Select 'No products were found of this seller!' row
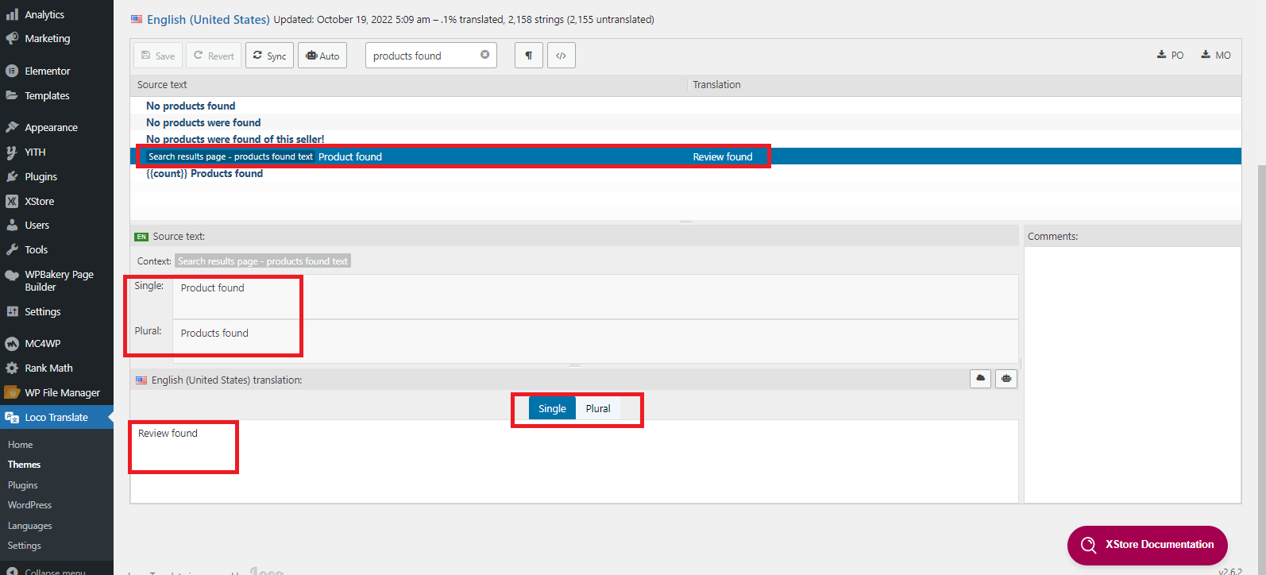 [685, 139]
